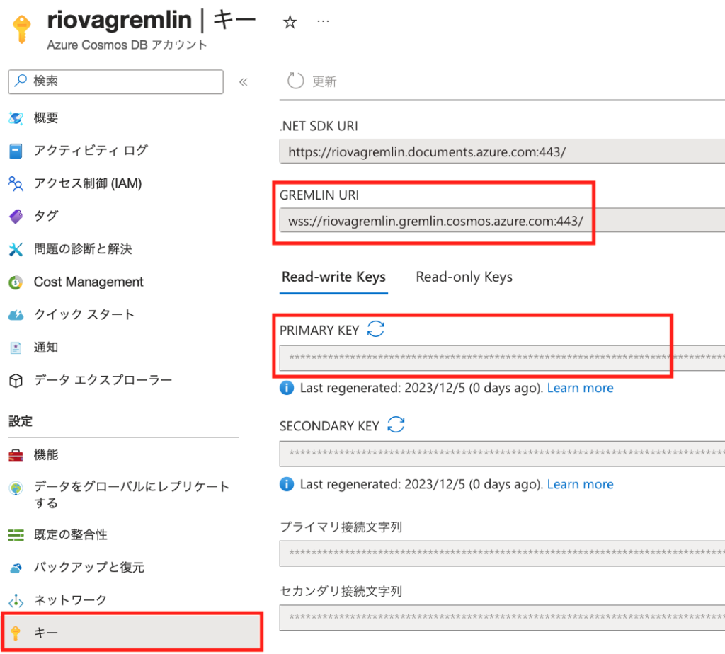Click the 検索 search box in sidebar
The height and width of the screenshot is (654, 725).
click(x=116, y=81)
